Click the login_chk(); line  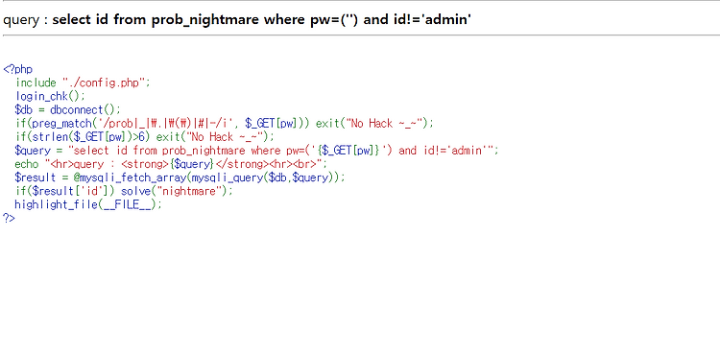pyautogui.click(x=50, y=97)
